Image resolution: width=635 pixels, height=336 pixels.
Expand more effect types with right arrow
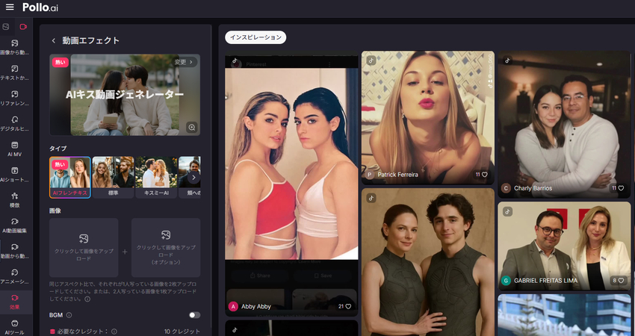point(193,178)
